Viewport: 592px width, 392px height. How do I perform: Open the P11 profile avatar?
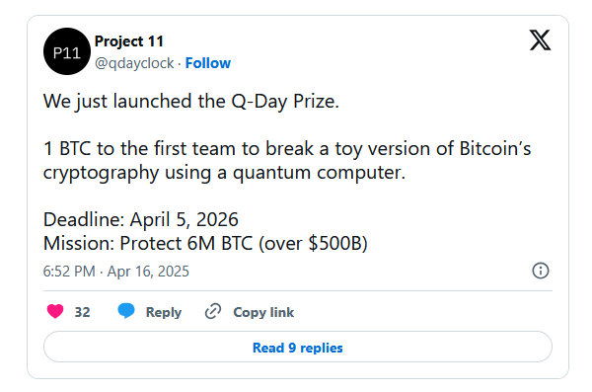click(x=67, y=51)
